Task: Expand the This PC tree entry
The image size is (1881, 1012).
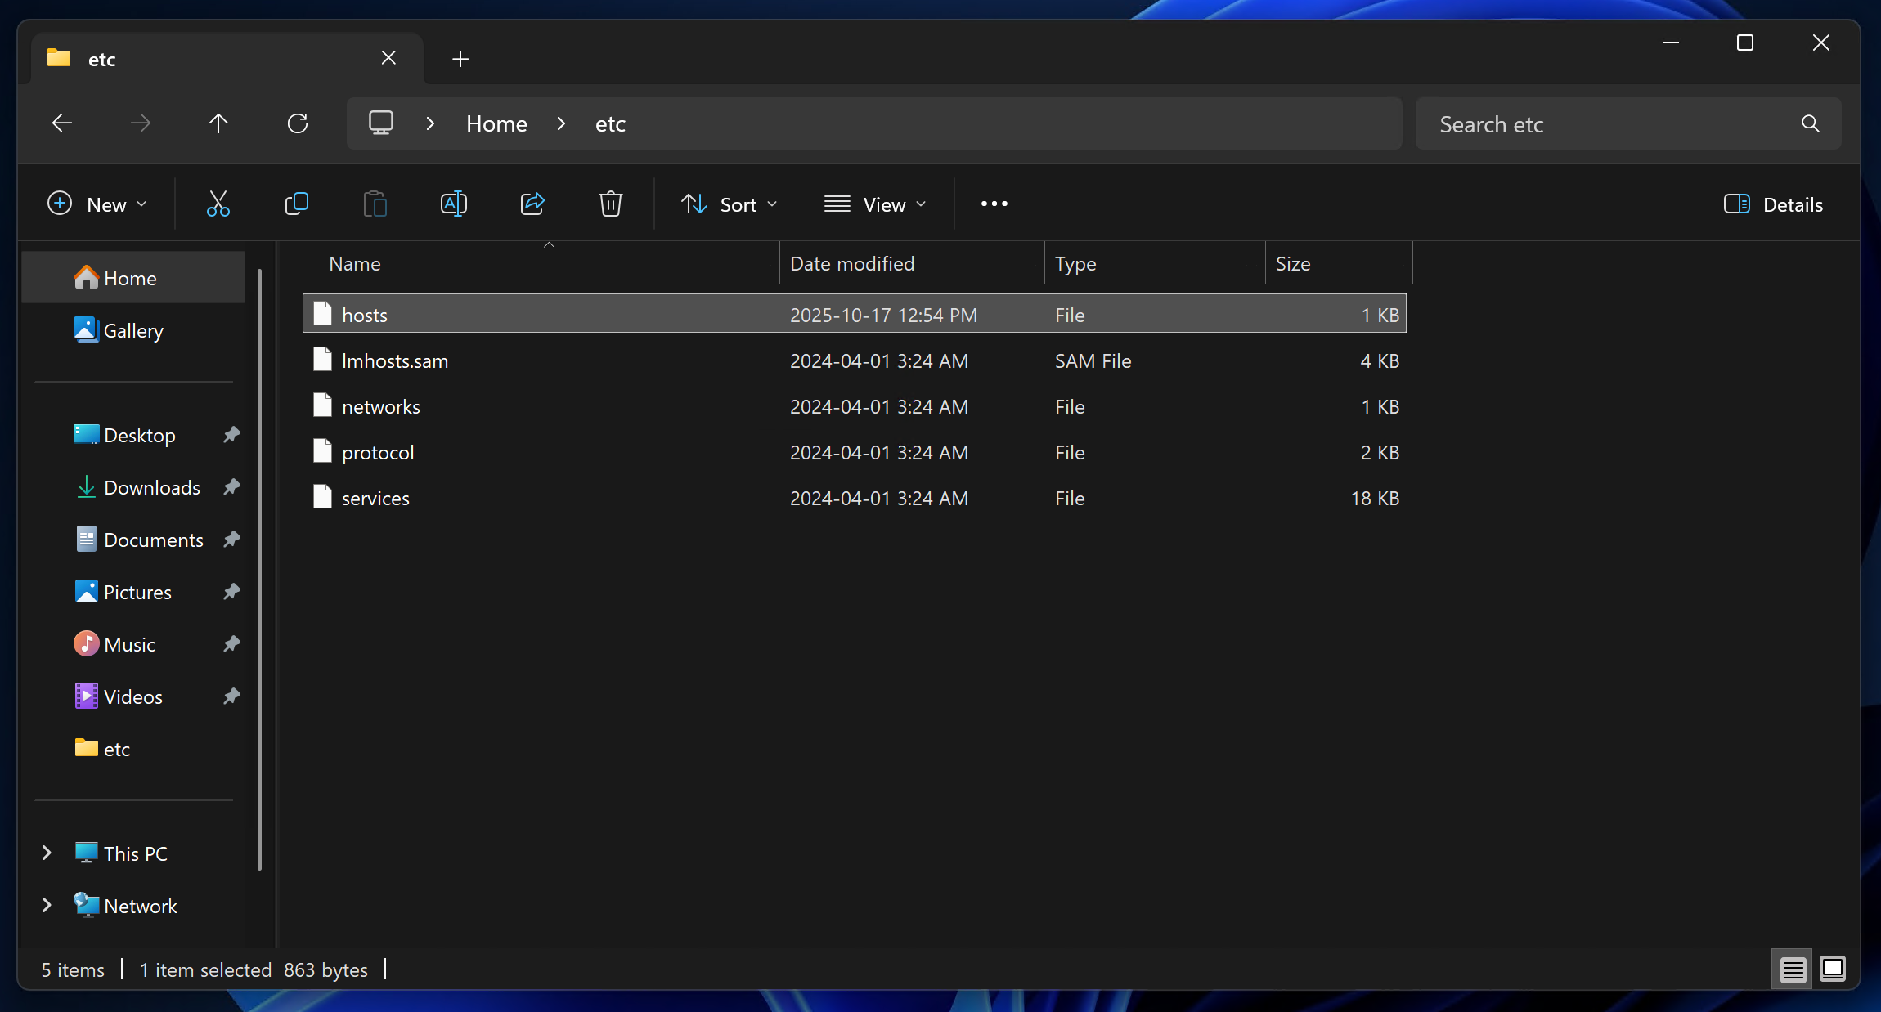Action: click(x=46, y=852)
